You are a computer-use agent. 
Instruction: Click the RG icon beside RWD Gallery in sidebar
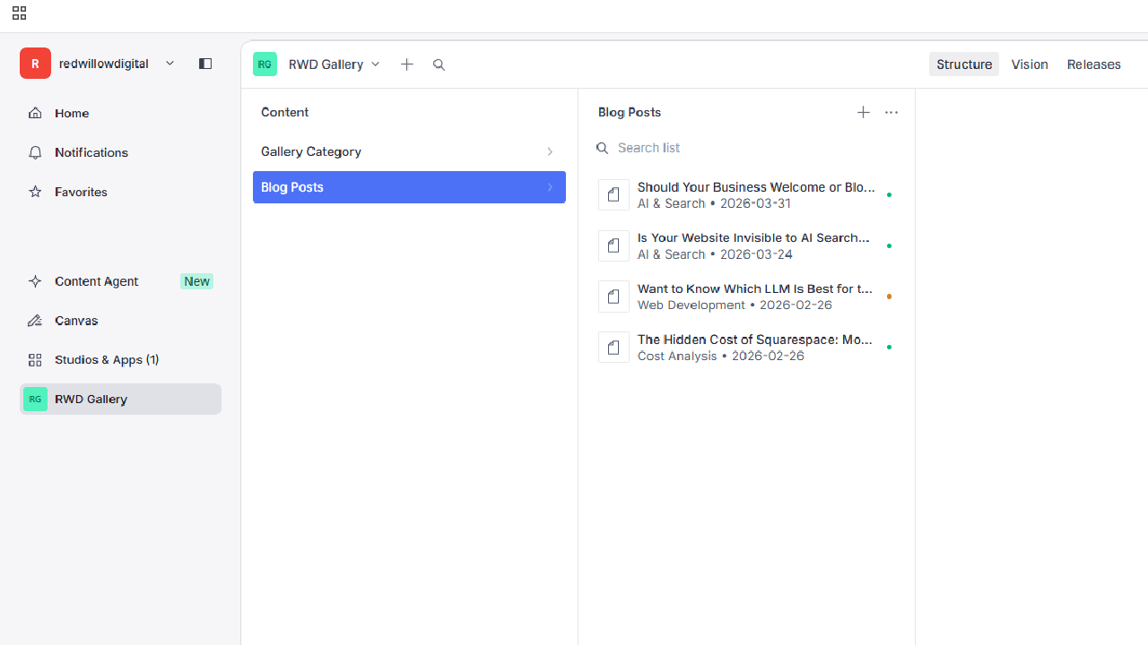pyautogui.click(x=35, y=400)
